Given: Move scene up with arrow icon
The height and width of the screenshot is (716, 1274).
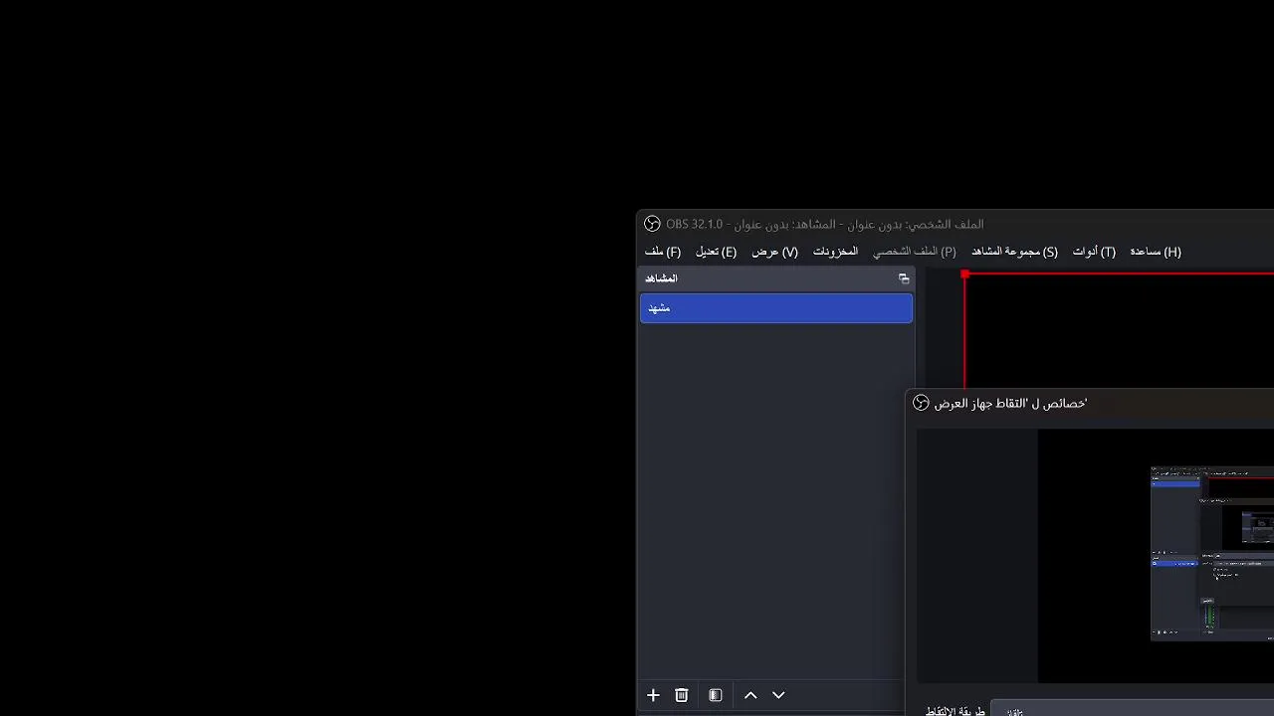Looking at the screenshot, I should (x=750, y=695).
